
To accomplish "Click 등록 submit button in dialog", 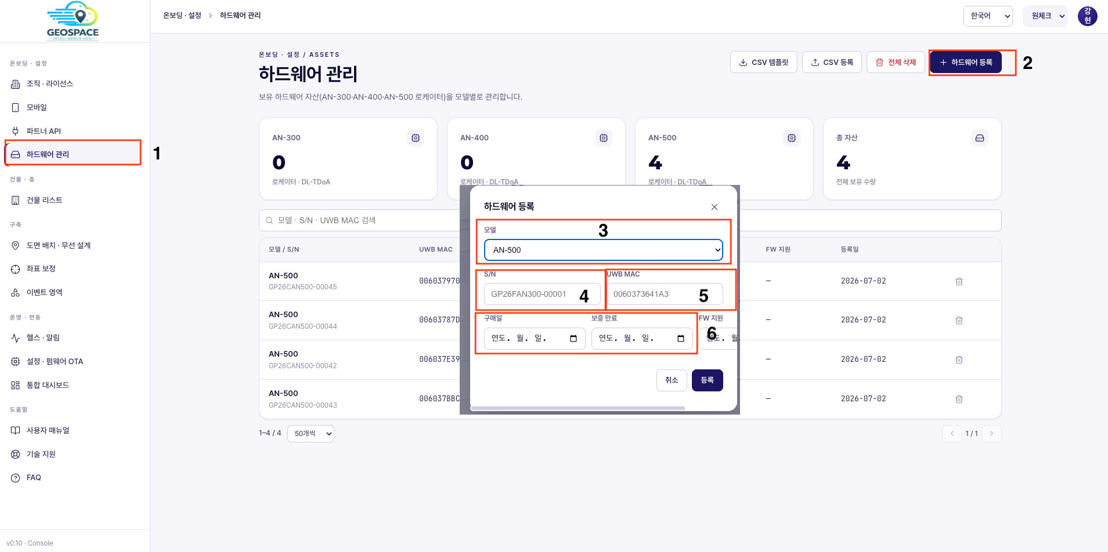I will pos(708,380).
